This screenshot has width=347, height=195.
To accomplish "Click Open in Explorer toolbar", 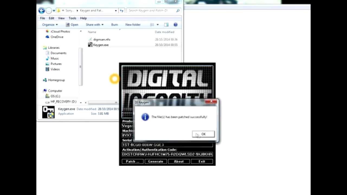I will click(x=72, y=25).
